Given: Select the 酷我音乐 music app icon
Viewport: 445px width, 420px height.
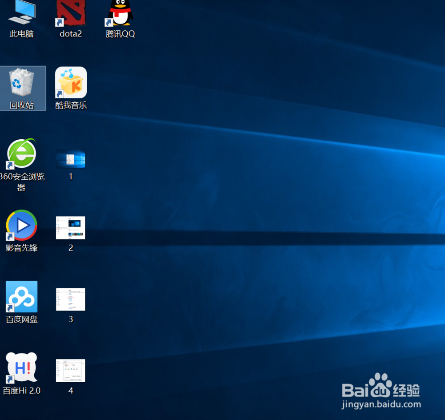Looking at the screenshot, I should click(71, 83).
